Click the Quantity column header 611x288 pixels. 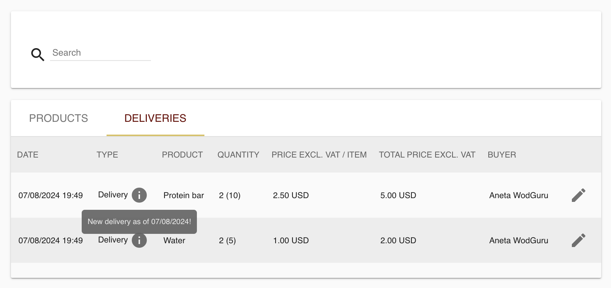[238, 155]
